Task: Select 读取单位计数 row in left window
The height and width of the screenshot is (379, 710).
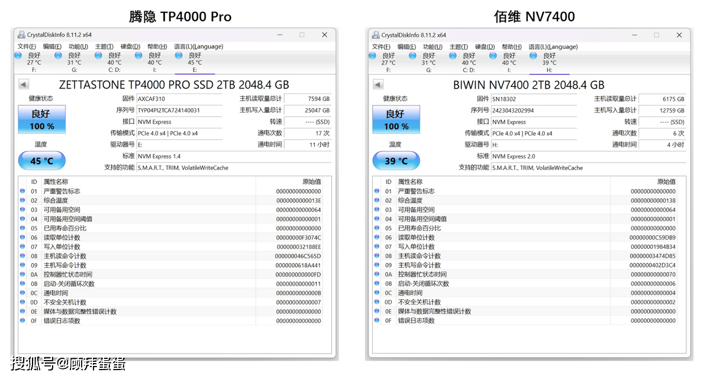Action: point(175,237)
